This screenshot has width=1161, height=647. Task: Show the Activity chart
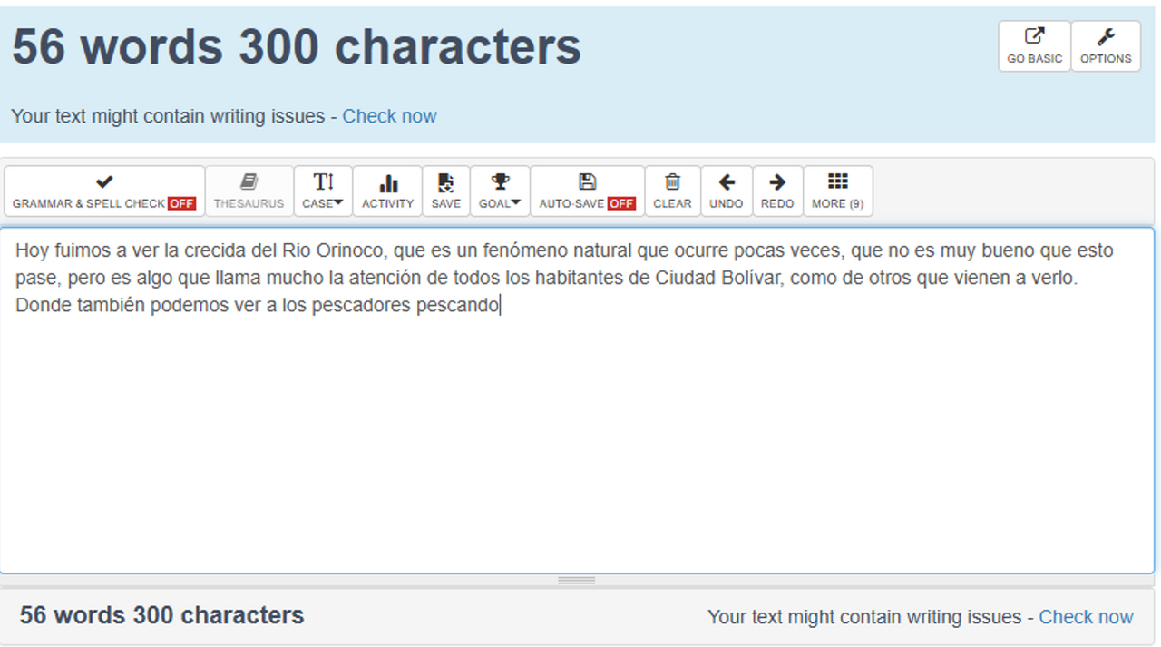[x=387, y=191]
